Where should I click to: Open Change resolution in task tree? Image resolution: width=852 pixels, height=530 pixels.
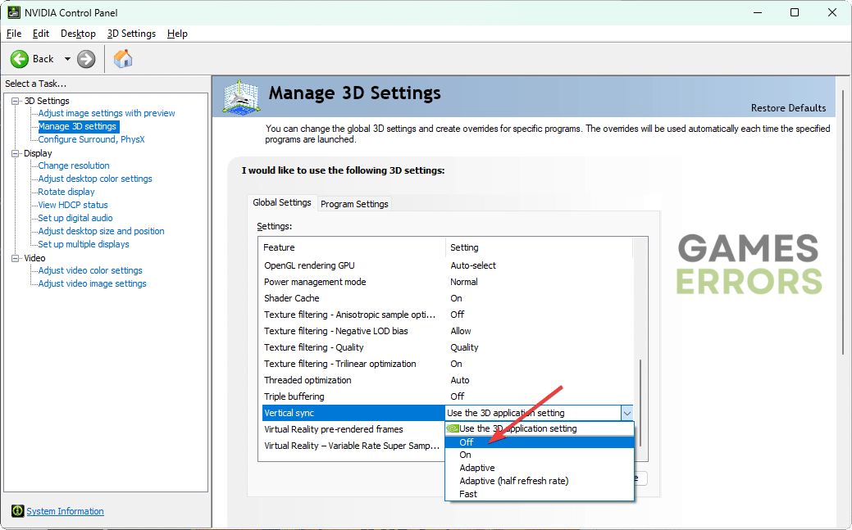74,165
